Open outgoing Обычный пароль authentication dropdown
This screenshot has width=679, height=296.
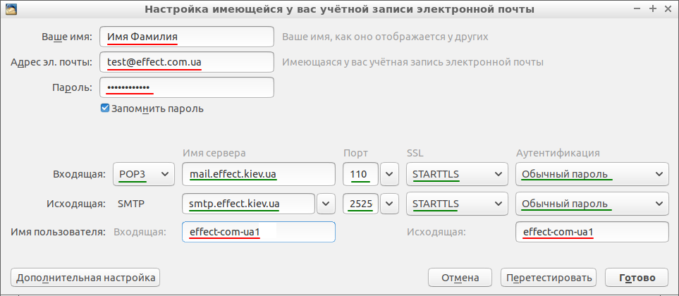592,204
